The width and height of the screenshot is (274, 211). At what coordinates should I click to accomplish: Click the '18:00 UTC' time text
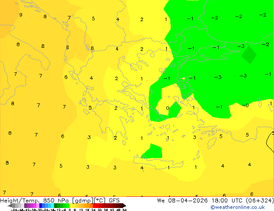(x=228, y=201)
